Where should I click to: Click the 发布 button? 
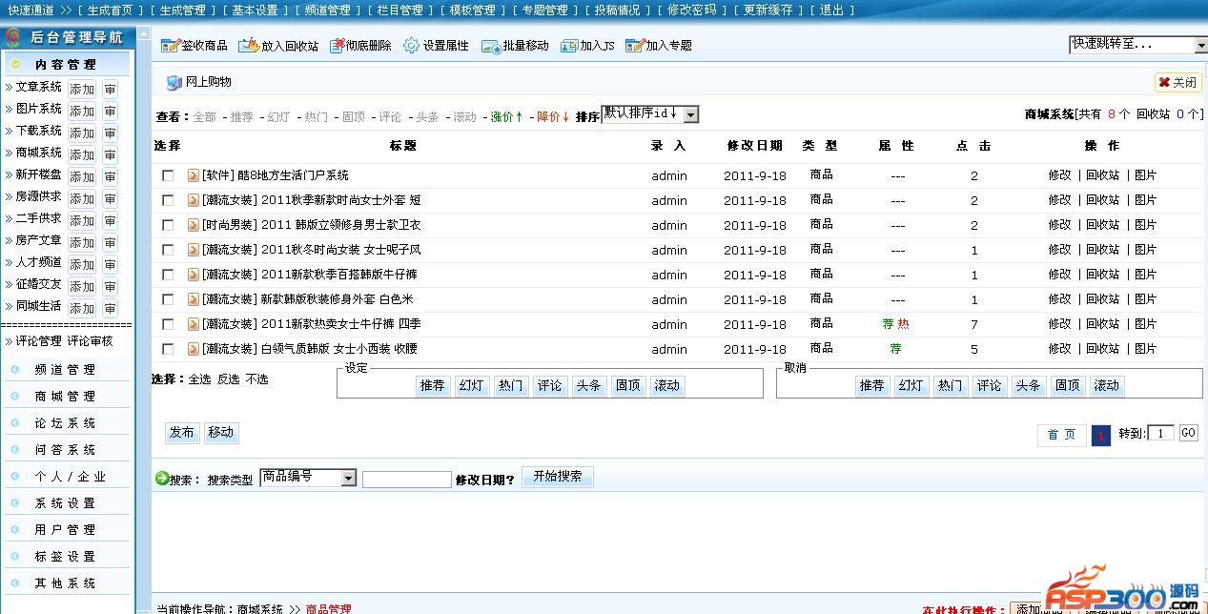pyautogui.click(x=182, y=433)
